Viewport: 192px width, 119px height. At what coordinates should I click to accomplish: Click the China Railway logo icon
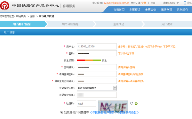click(4, 6)
